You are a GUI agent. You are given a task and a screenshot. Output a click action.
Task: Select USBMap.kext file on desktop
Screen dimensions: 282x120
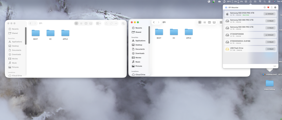point(269,72)
